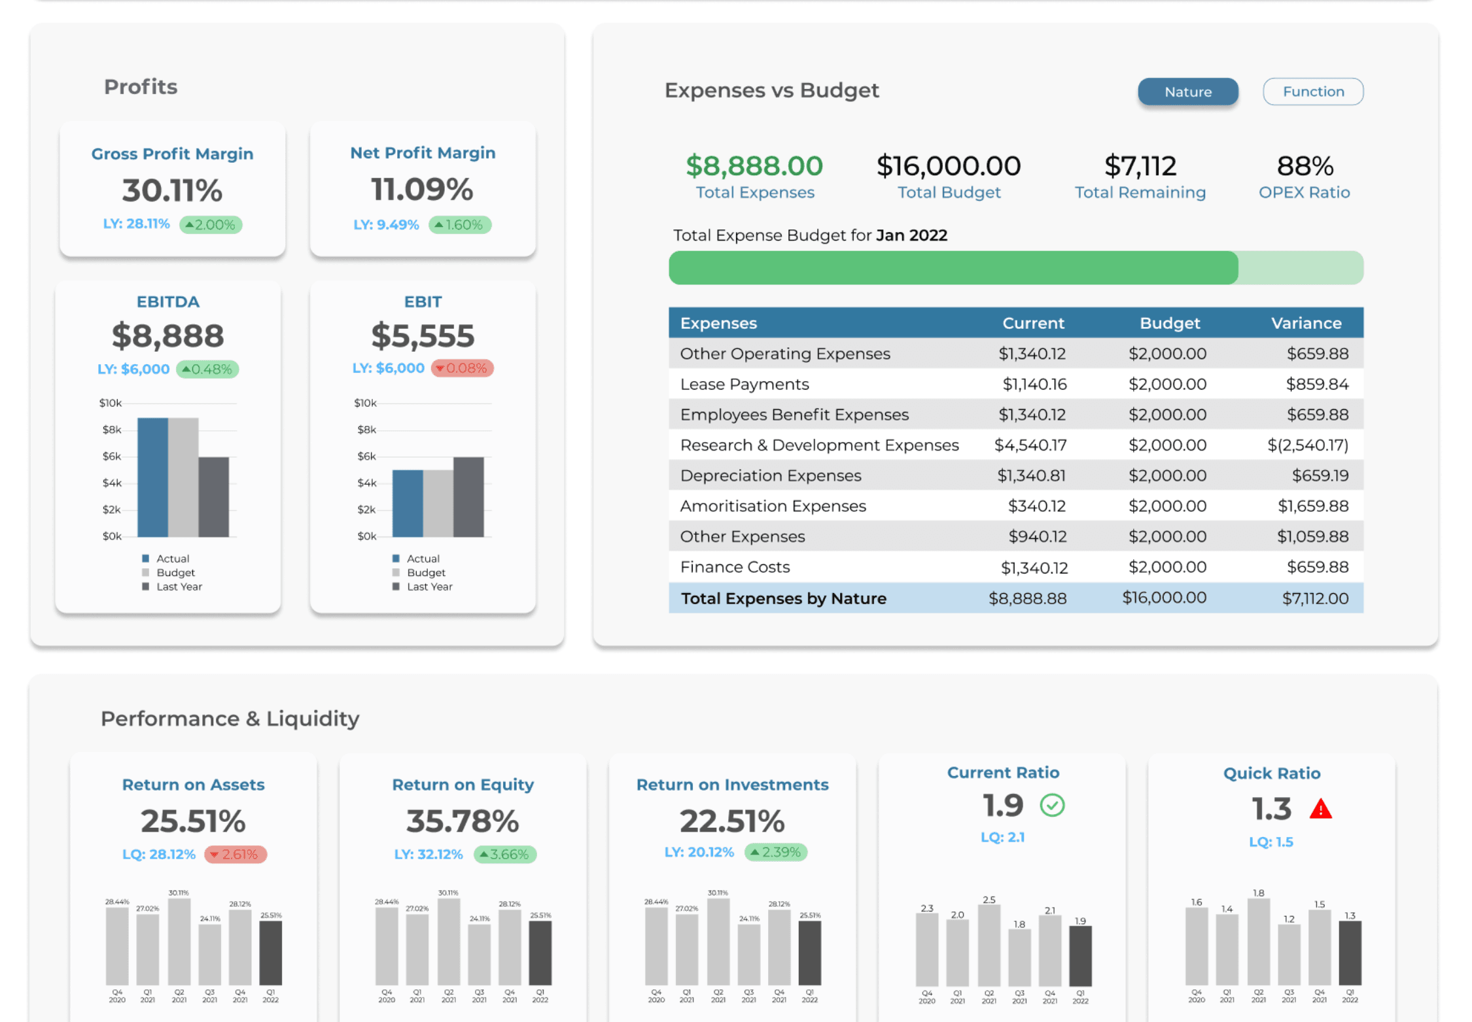This screenshot has height=1022, width=1472.
Task: Select the Variance column header
Action: coord(1306,323)
